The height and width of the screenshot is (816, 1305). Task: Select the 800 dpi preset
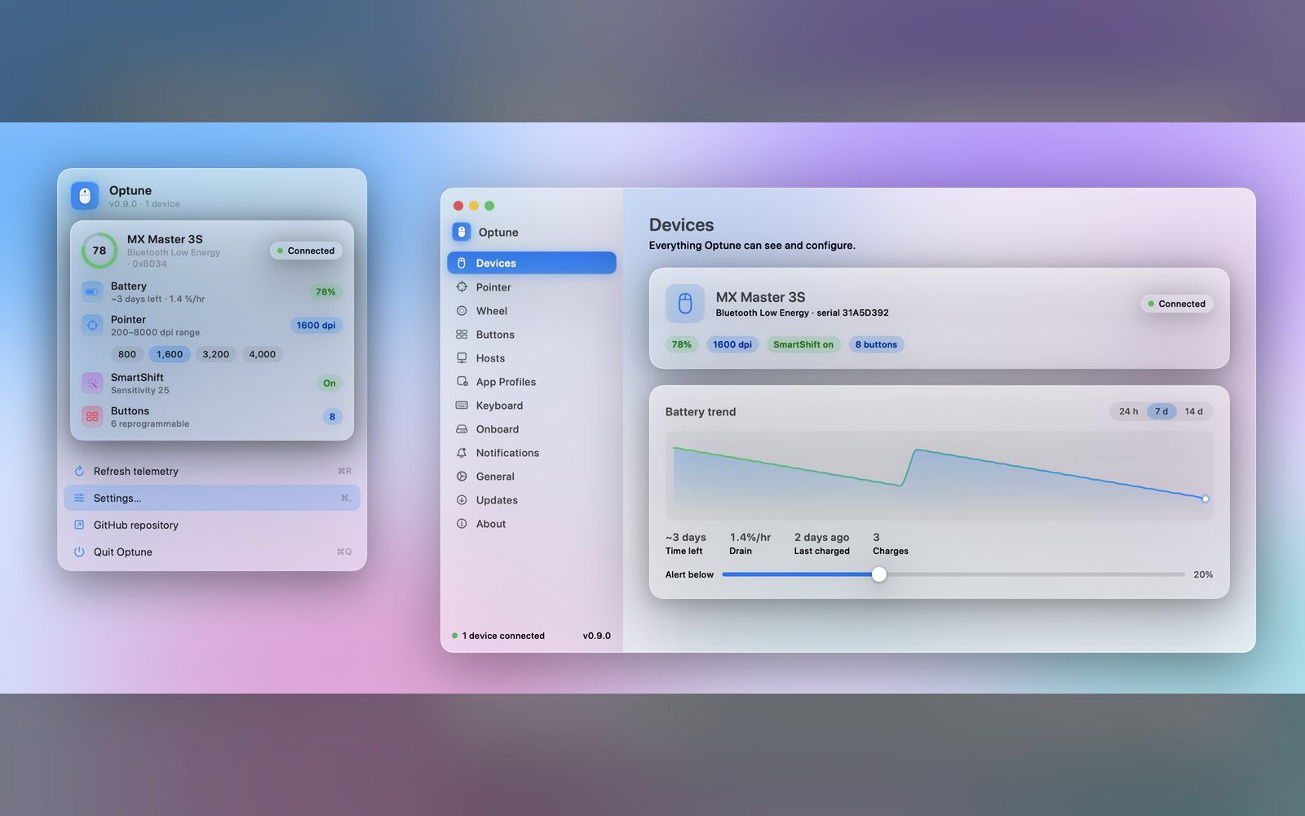coord(127,354)
